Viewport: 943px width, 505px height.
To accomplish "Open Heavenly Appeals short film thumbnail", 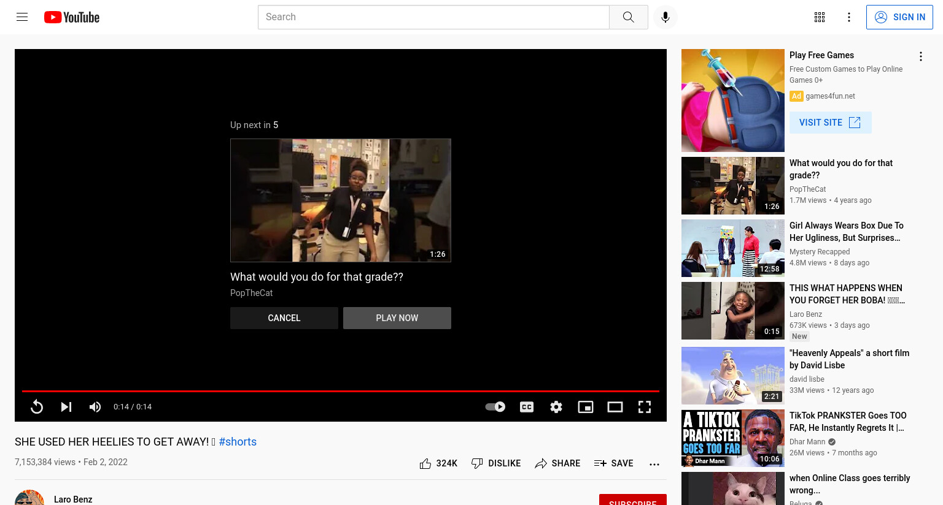I will (x=733, y=376).
